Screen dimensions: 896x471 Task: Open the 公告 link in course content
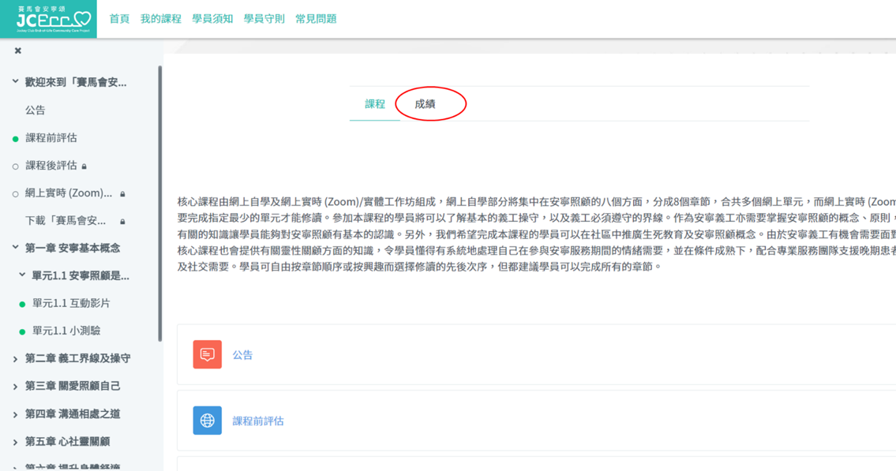(x=242, y=355)
